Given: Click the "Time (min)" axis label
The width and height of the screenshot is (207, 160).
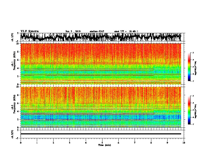Looking at the screenshot, I should point(105,145).
